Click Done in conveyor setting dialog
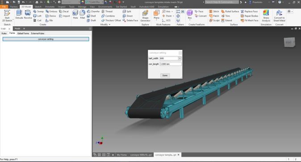301x162 pixels. coord(165,76)
